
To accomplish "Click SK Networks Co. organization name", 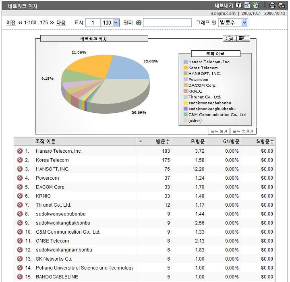I will point(54,259).
